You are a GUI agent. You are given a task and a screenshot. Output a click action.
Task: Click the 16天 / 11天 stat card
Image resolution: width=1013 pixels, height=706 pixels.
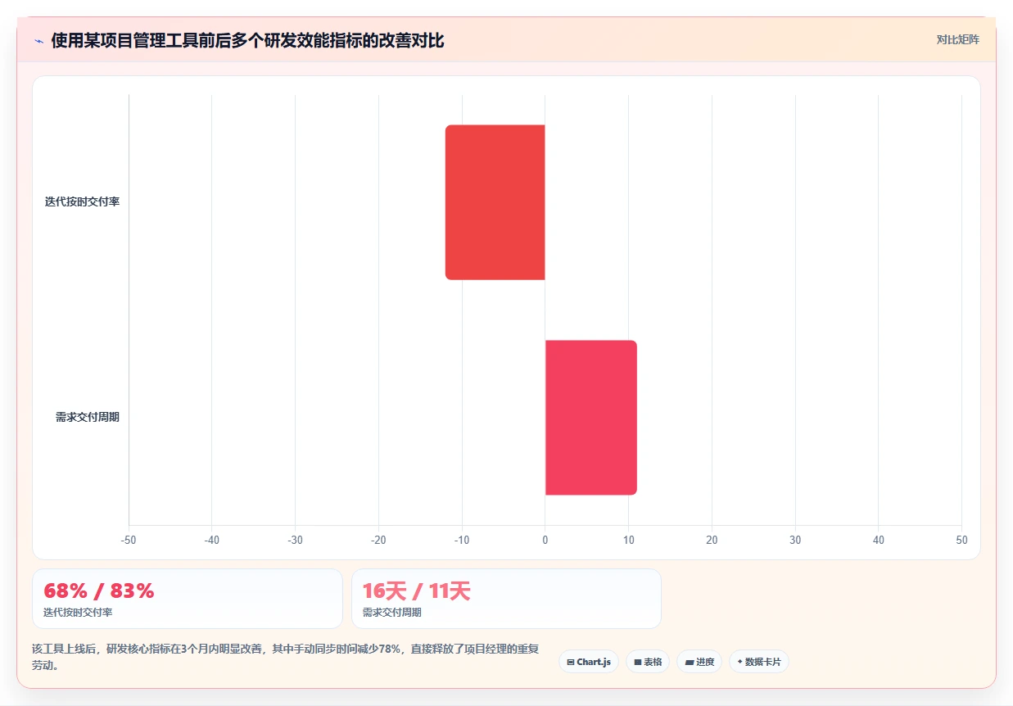pos(506,599)
